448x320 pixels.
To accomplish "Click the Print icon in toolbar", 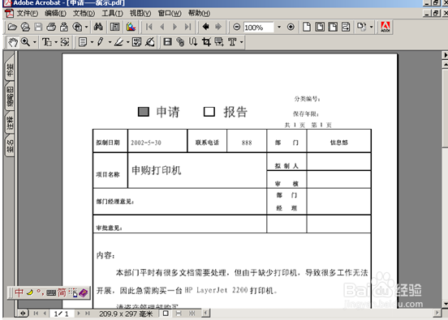I will (x=51, y=27).
